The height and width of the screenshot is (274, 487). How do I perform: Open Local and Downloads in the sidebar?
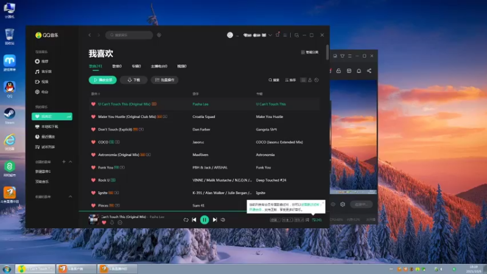(x=47, y=127)
